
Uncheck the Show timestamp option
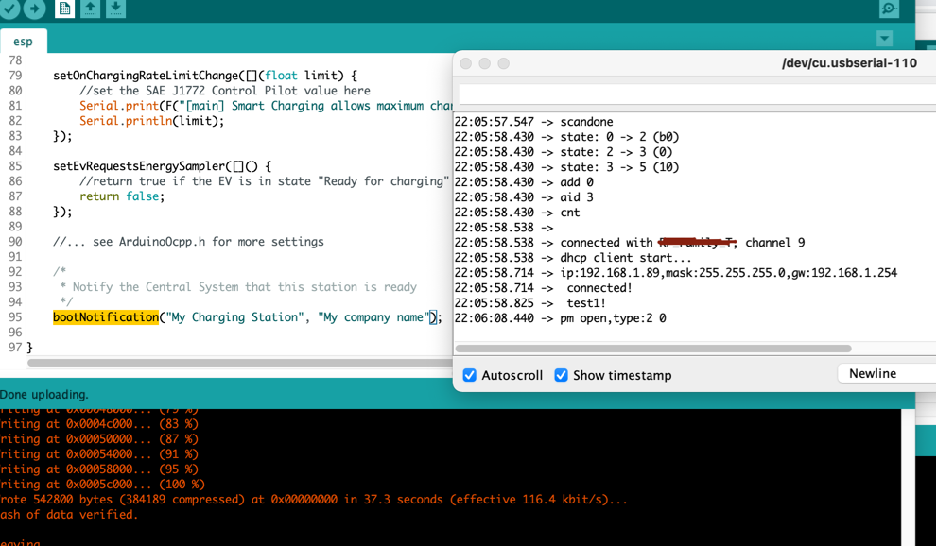(x=561, y=375)
